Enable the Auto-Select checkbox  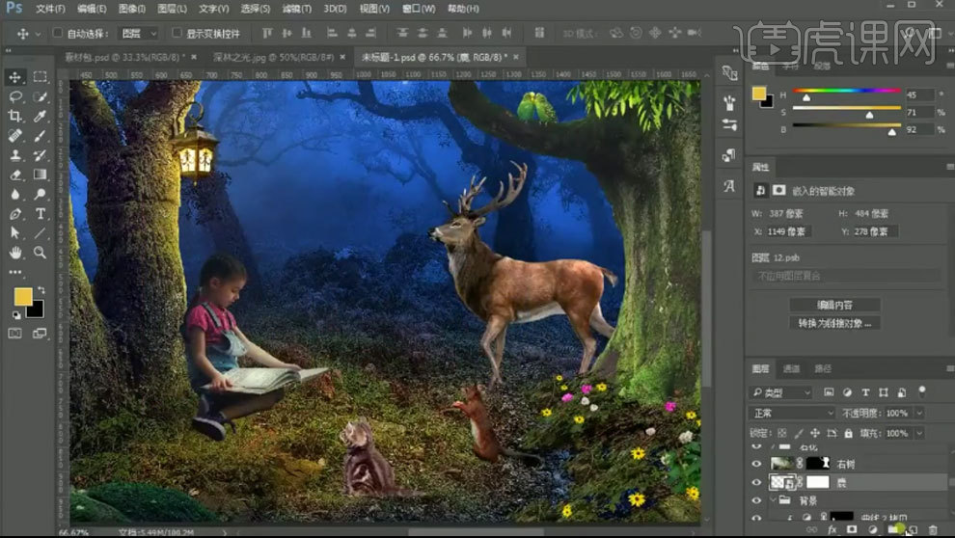coord(58,33)
